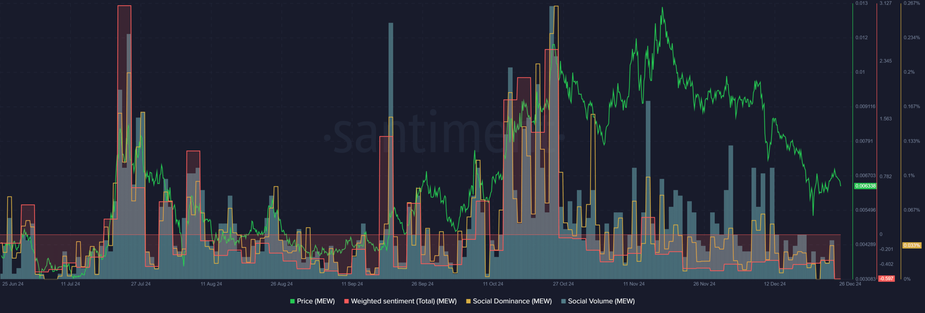
Task: Click the 1.563 sentiment axis label
Action: click(886, 119)
